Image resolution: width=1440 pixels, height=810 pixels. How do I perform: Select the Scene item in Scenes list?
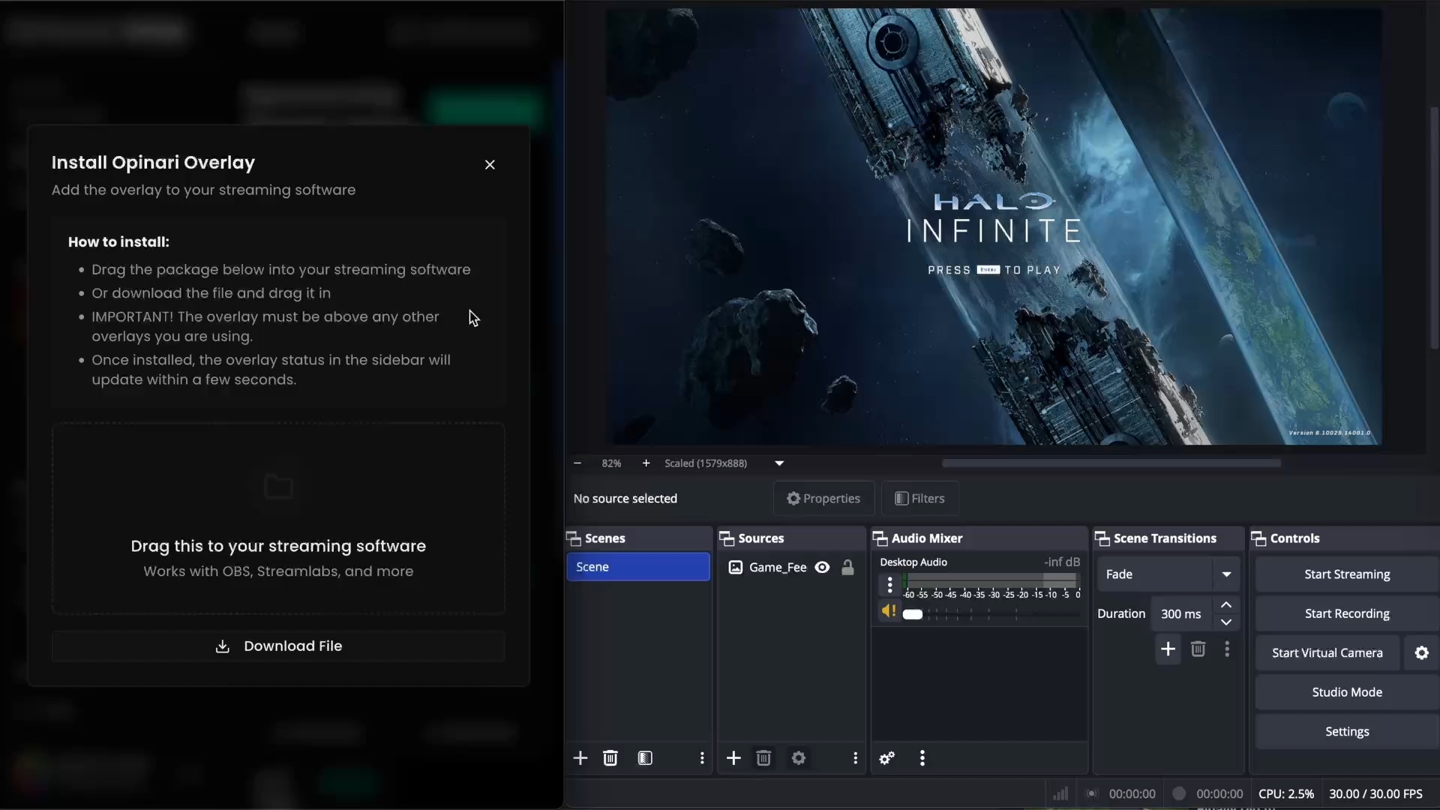637,567
